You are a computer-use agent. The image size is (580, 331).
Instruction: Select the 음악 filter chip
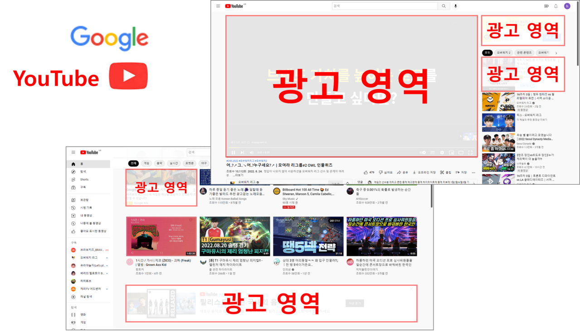[160, 163]
